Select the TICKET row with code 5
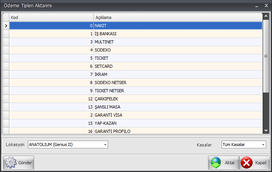272x172 pixels. pyautogui.click(x=136, y=58)
